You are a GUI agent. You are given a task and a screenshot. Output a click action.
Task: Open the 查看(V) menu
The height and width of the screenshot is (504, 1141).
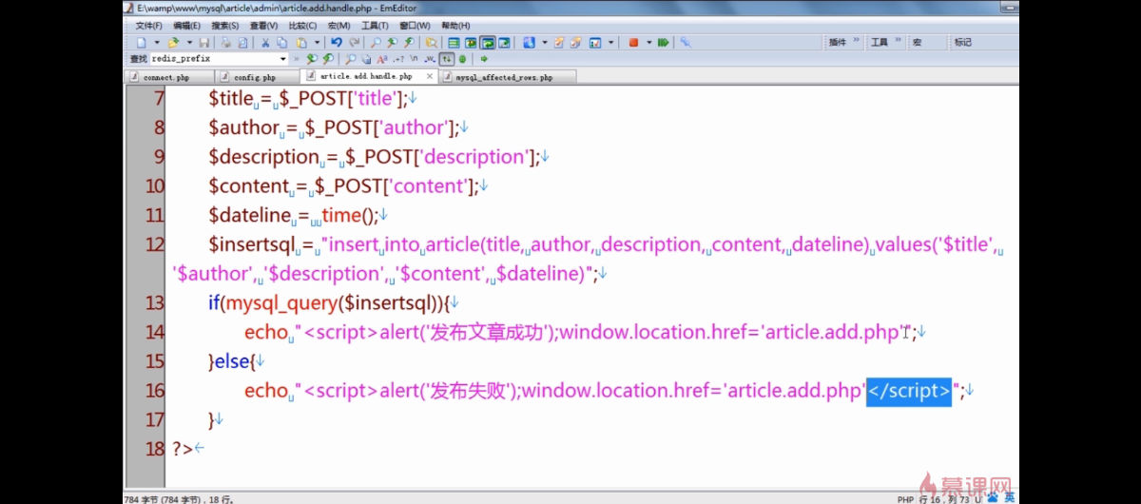(263, 26)
